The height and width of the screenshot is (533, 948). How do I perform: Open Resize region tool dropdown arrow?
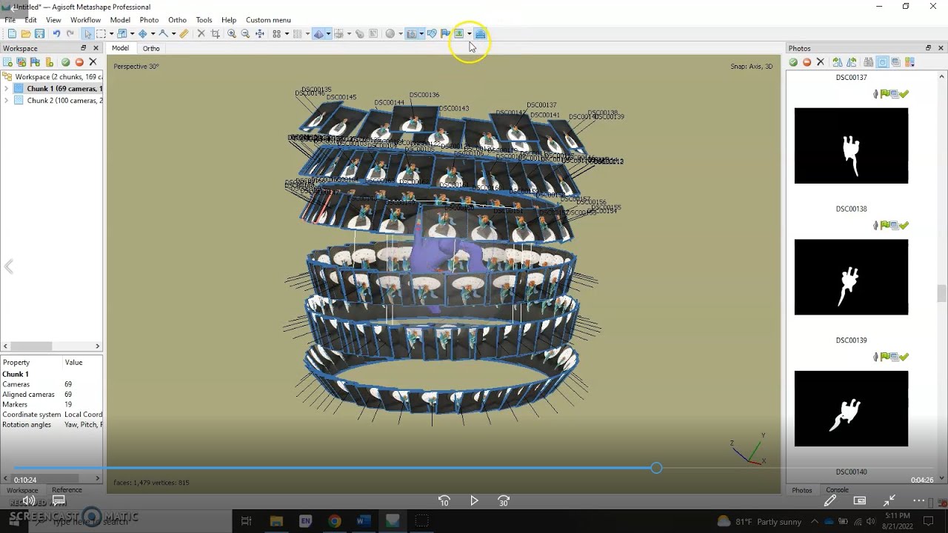(x=132, y=33)
